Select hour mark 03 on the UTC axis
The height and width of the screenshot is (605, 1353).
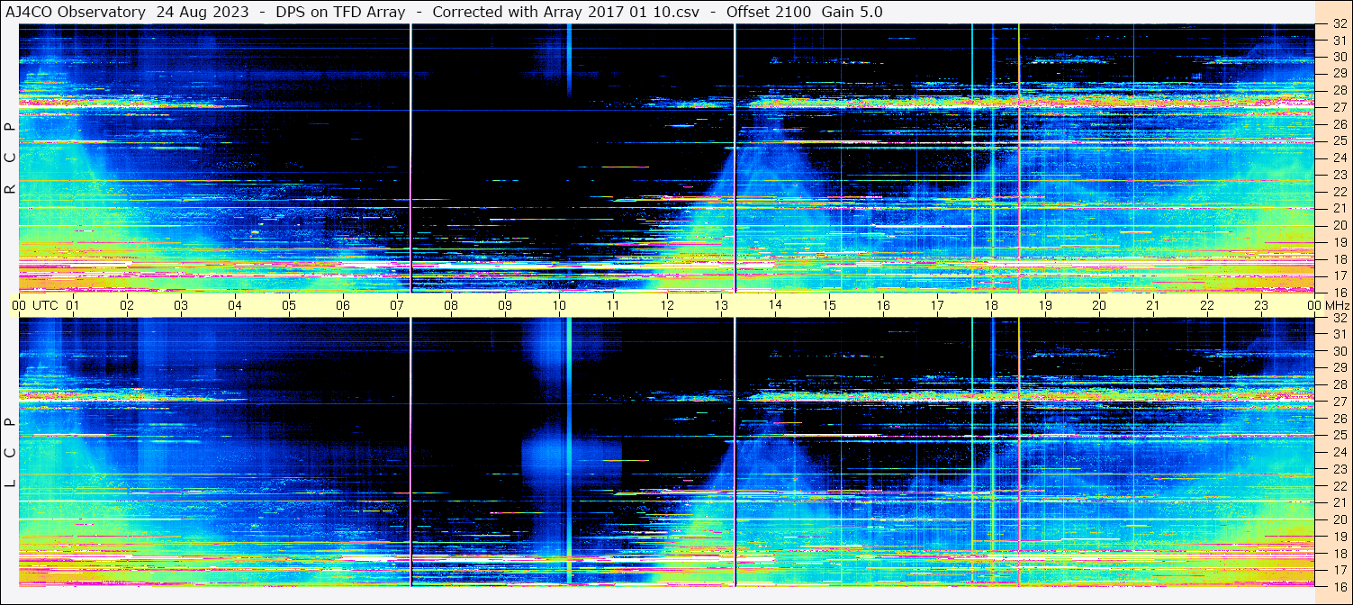[x=181, y=305]
